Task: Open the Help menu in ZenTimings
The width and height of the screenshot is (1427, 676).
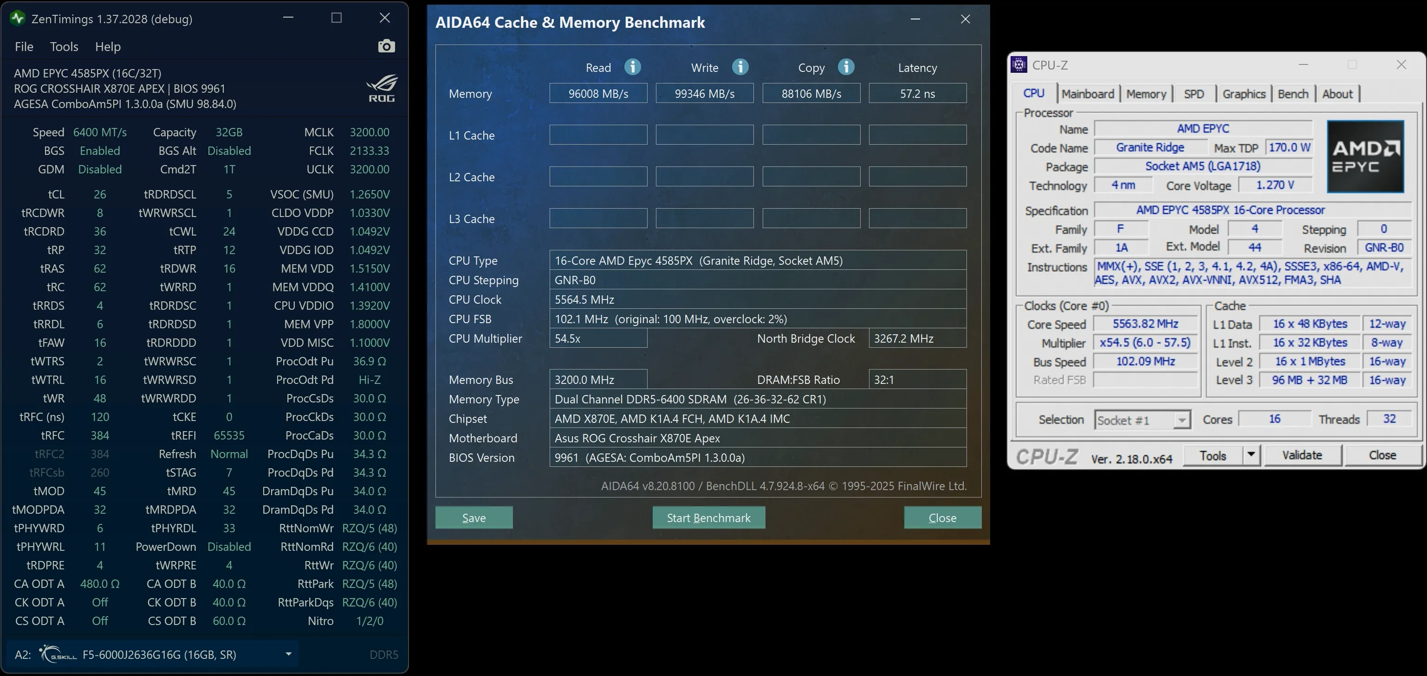Action: click(108, 46)
